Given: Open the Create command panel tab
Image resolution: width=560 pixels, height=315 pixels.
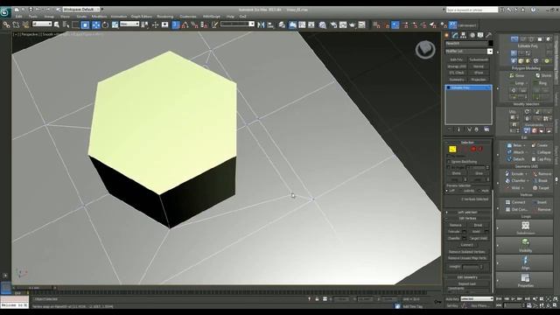Looking at the screenshot, I should pos(447,35).
